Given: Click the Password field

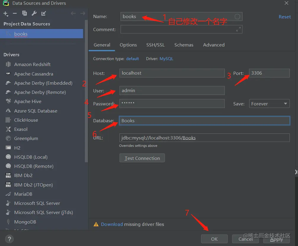Looking at the screenshot, I should point(172,103).
